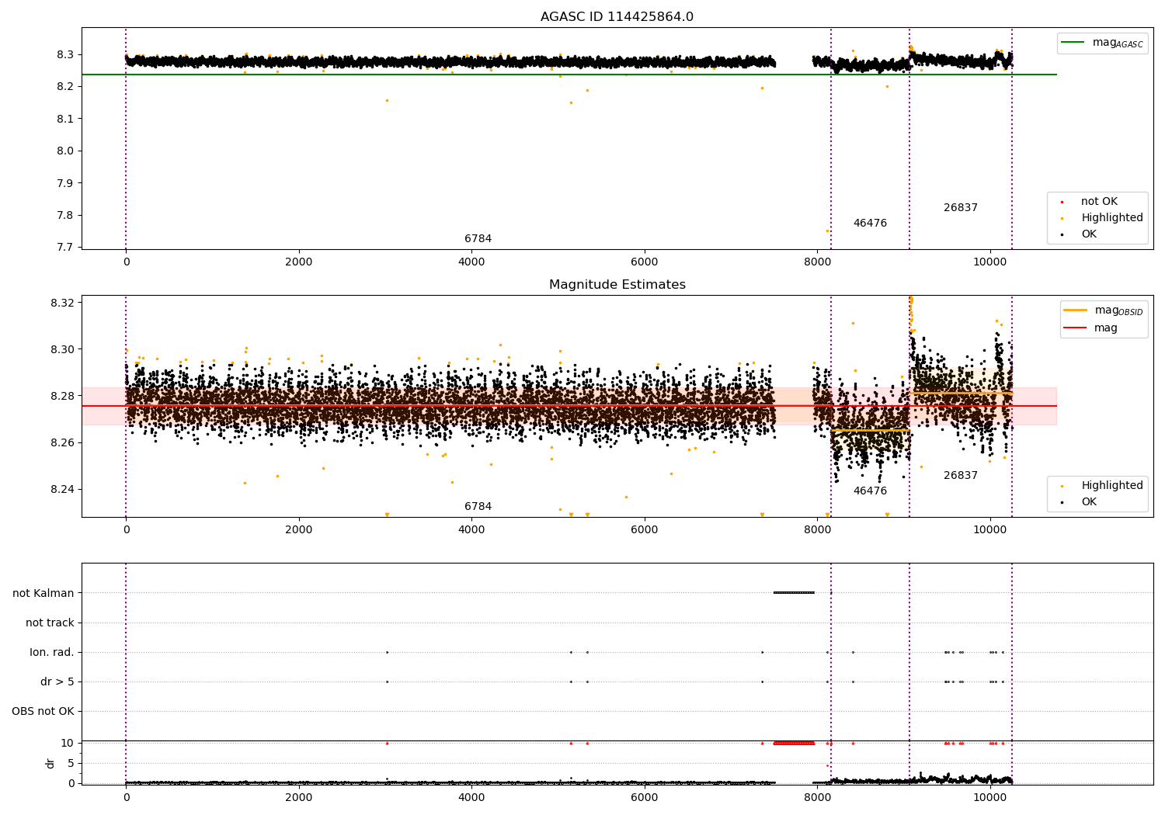Click the '46476' label in the Magnitude Estimates plot

[870, 491]
